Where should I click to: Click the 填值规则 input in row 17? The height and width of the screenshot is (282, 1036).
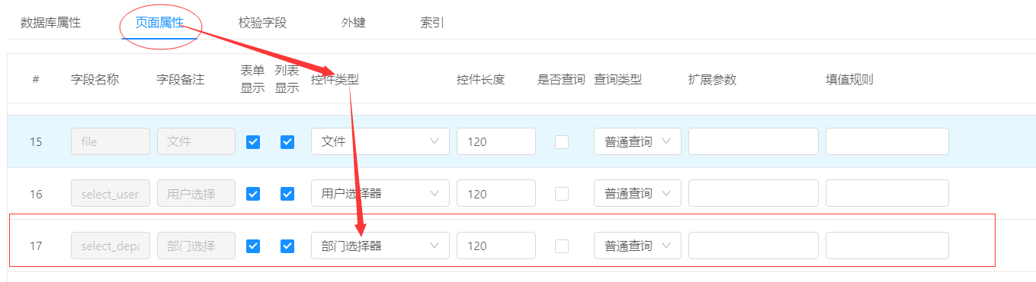(x=887, y=246)
